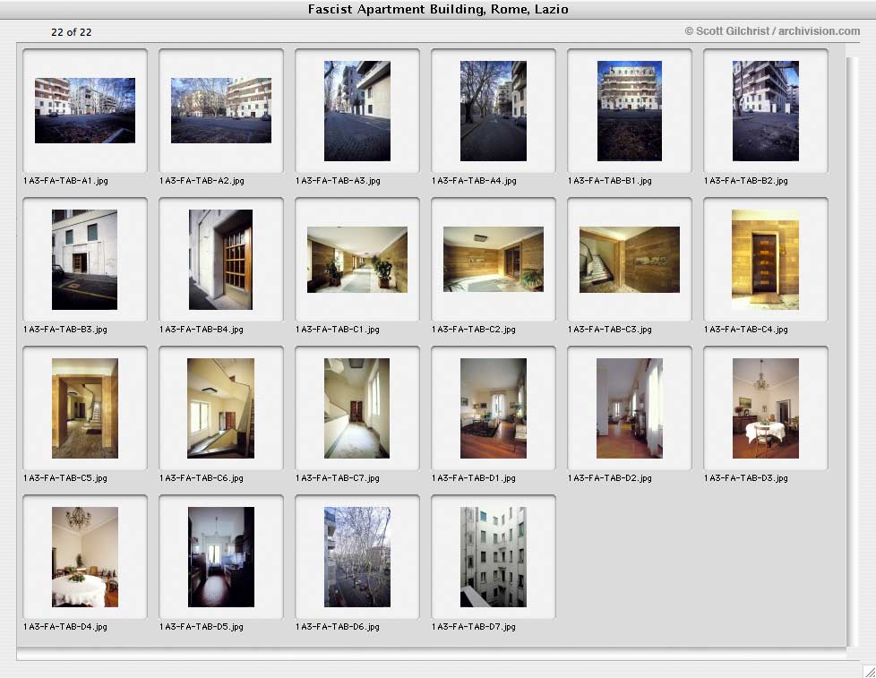Click the file name 1A3-FA-TAB-A2.jpg

click(202, 181)
